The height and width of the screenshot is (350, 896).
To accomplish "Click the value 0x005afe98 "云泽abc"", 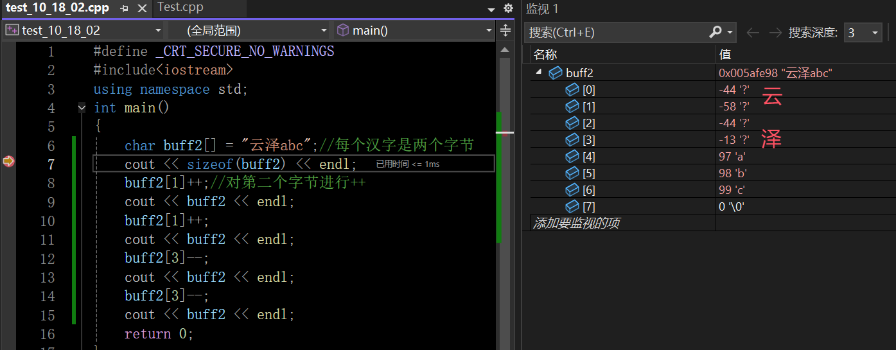I will point(775,73).
